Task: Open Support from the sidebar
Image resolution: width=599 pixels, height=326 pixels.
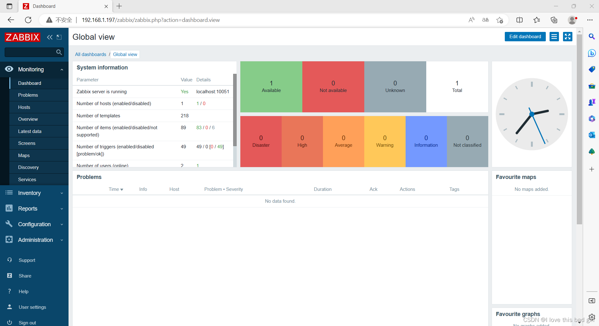Action: [x=26, y=260]
